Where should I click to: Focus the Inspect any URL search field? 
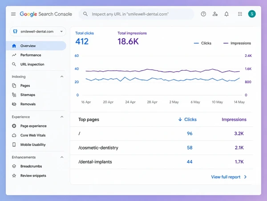pyautogui.click(x=136, y=14)
